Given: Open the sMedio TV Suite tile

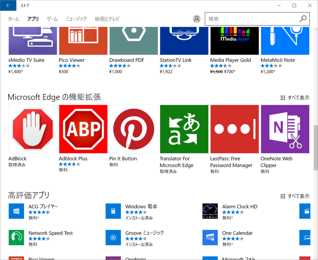Looking at the screenshot, I should 33,41.
